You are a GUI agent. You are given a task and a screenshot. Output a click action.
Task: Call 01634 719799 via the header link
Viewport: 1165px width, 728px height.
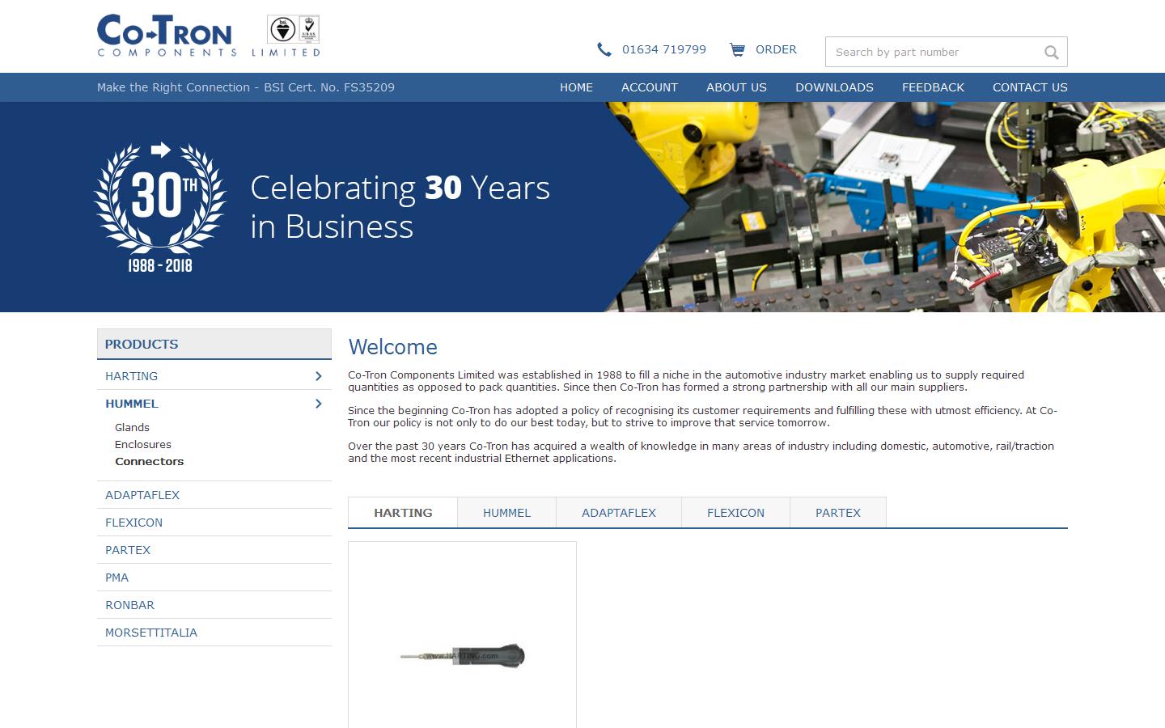coord(664,49)
